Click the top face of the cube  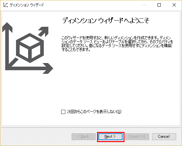30,41
